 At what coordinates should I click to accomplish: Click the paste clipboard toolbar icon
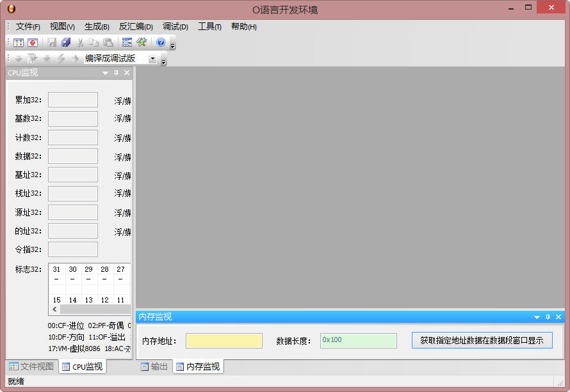click(108, 42)
